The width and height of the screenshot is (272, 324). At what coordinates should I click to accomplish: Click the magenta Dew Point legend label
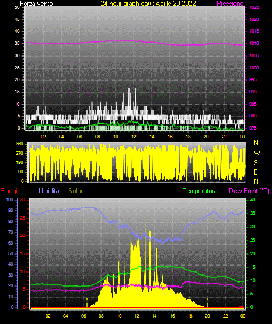click(x=249, y=191)
